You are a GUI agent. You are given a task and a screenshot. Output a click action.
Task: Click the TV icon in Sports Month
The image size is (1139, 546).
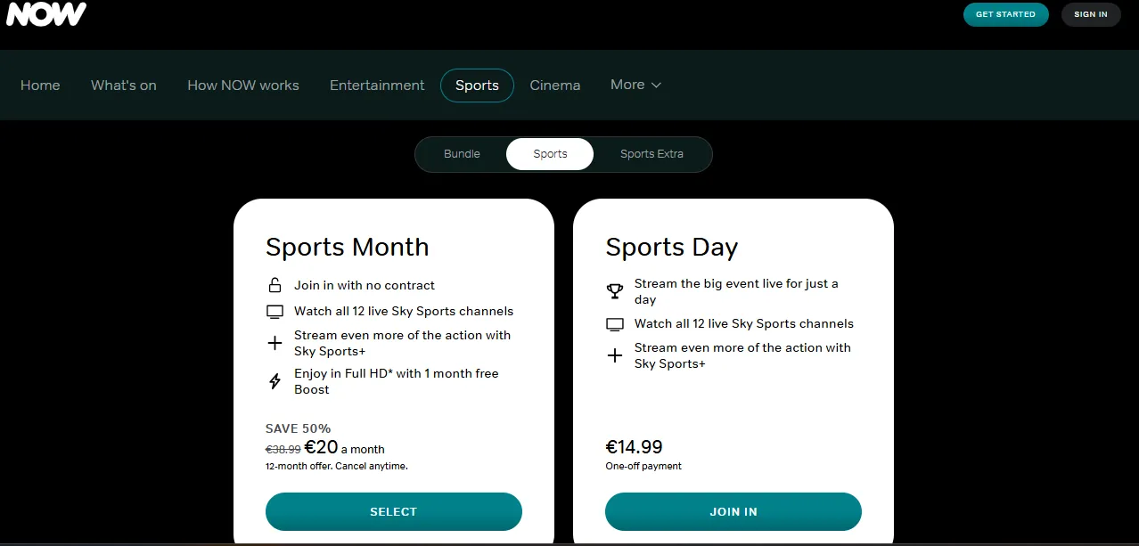click(x=275, y=312)
